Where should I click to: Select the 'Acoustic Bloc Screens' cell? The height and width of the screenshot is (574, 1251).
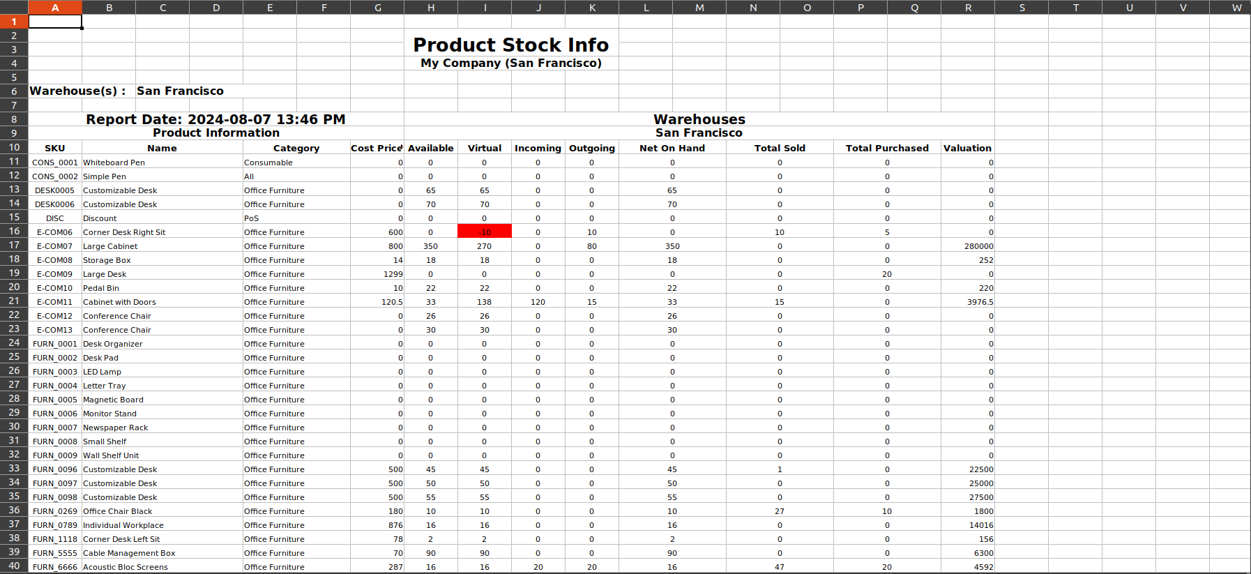point(162,566)
